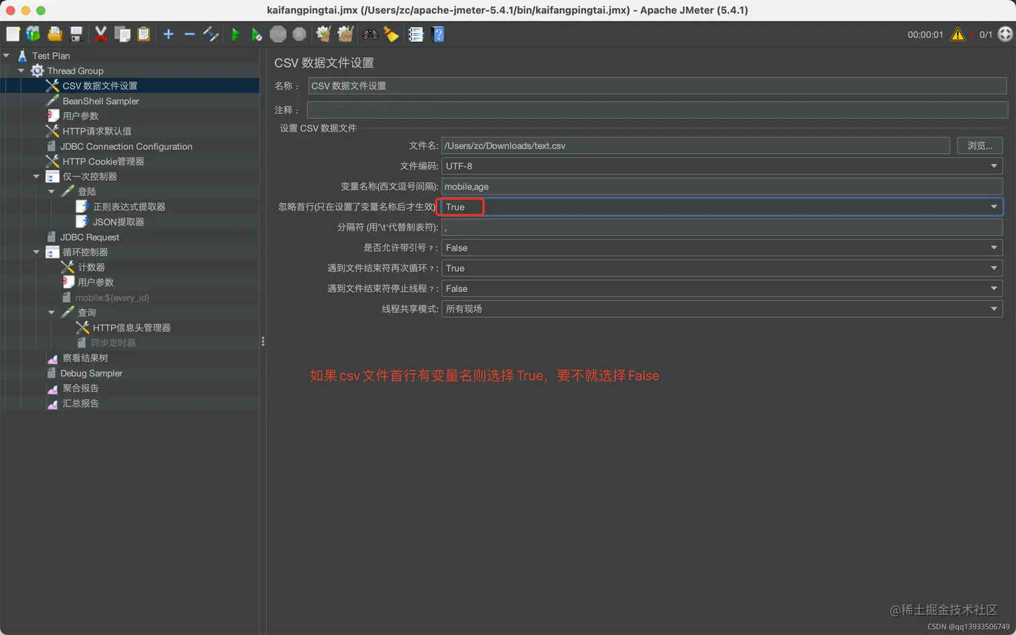This screenshot has width=1016, height=635.
Task: Collapse the Thread Group node arrow
Action: (x=22, y=71)
